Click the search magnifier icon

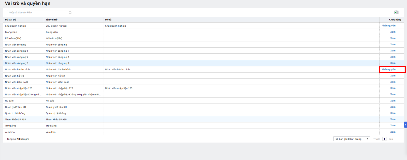(70, 13)
